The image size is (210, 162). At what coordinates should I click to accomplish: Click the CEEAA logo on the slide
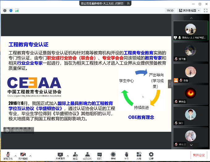point(34,87)
